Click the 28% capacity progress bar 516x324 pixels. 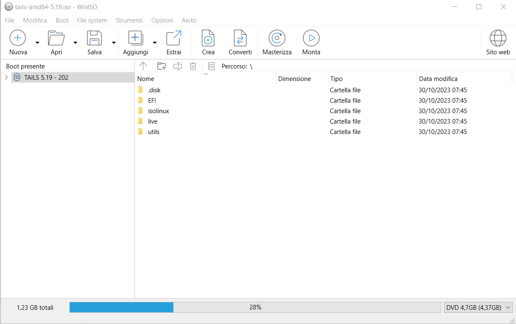click(255, 307)
